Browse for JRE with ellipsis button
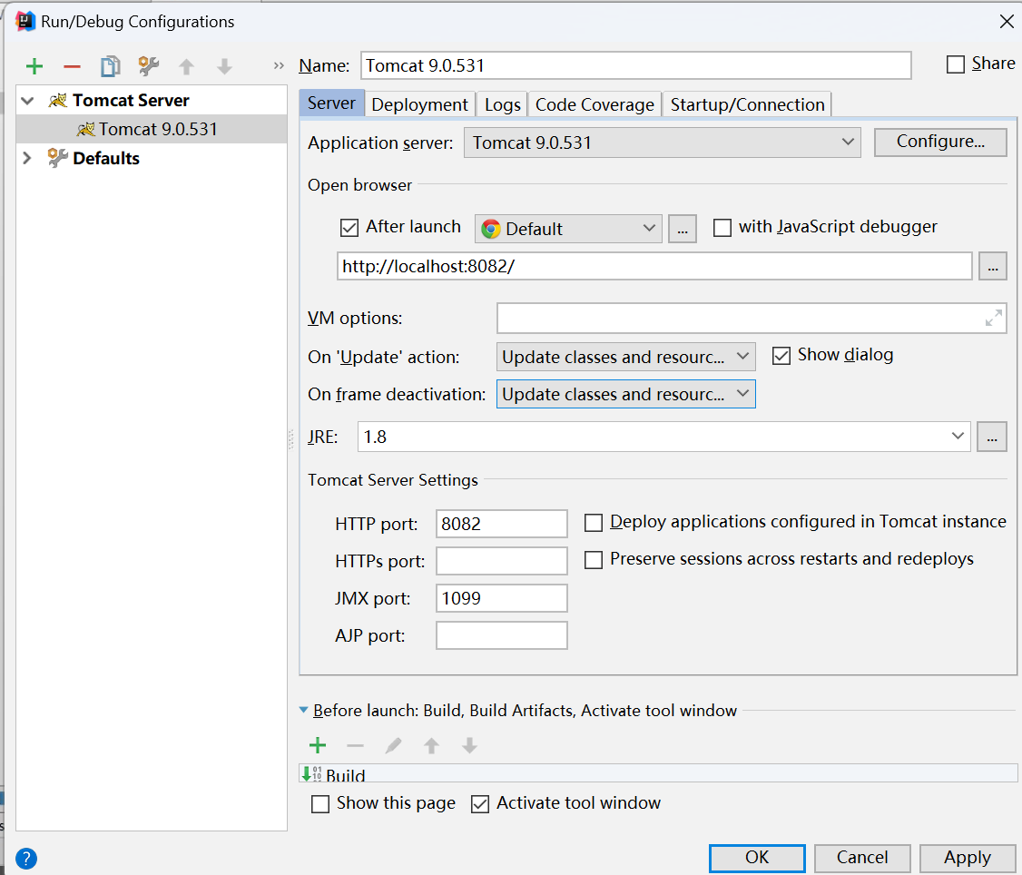The image size is (1022, 875). coord(992,437)
